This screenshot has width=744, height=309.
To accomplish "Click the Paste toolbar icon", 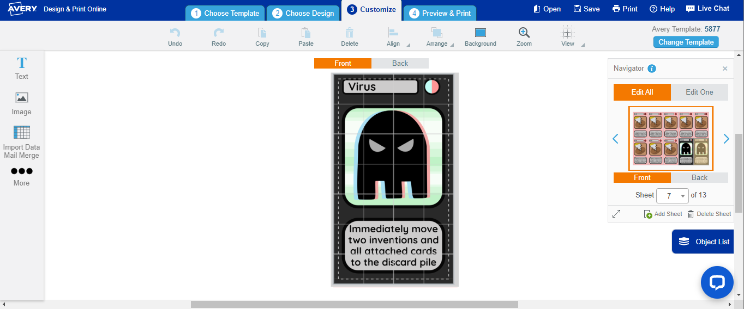I will point(306,33).
